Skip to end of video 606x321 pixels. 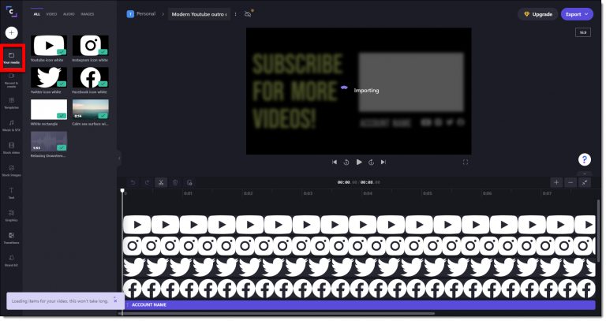tap(383, 162)
